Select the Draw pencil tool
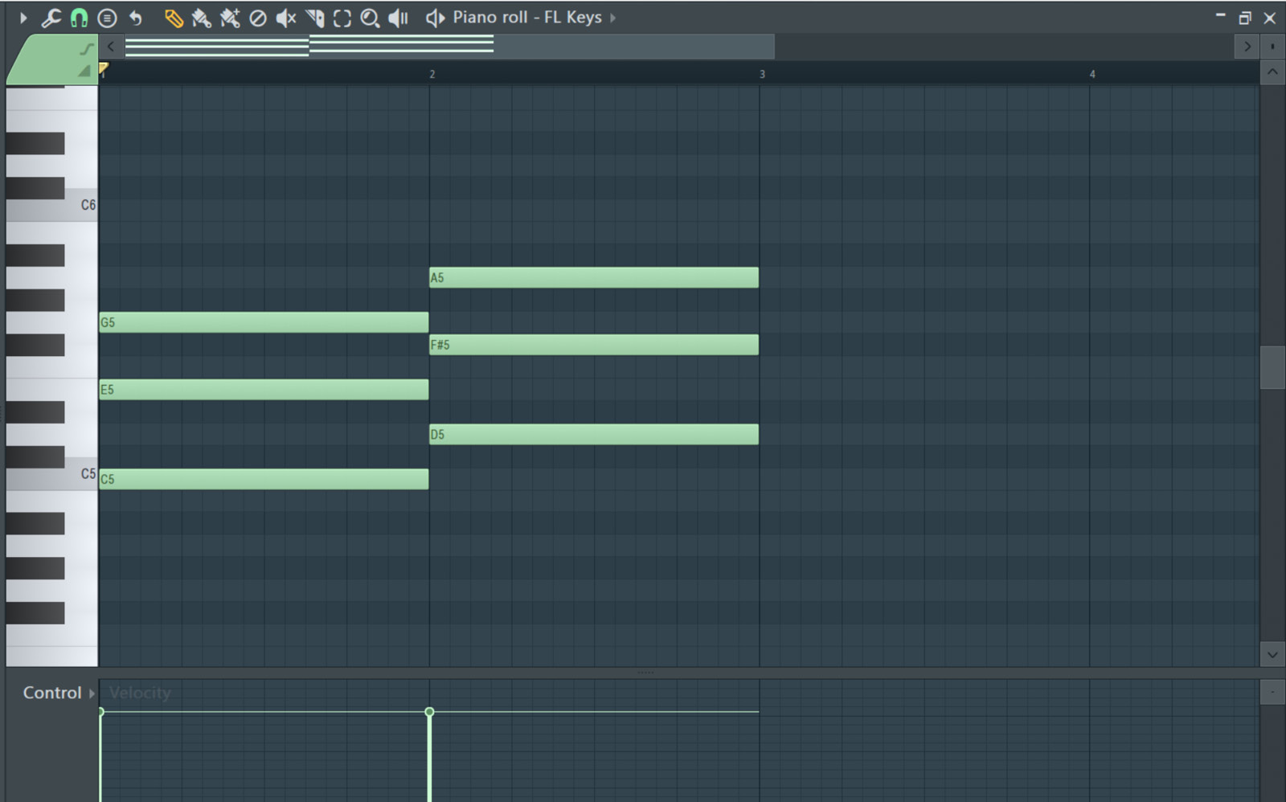Viewport: 1286px width, 802px height. [173, 18]
